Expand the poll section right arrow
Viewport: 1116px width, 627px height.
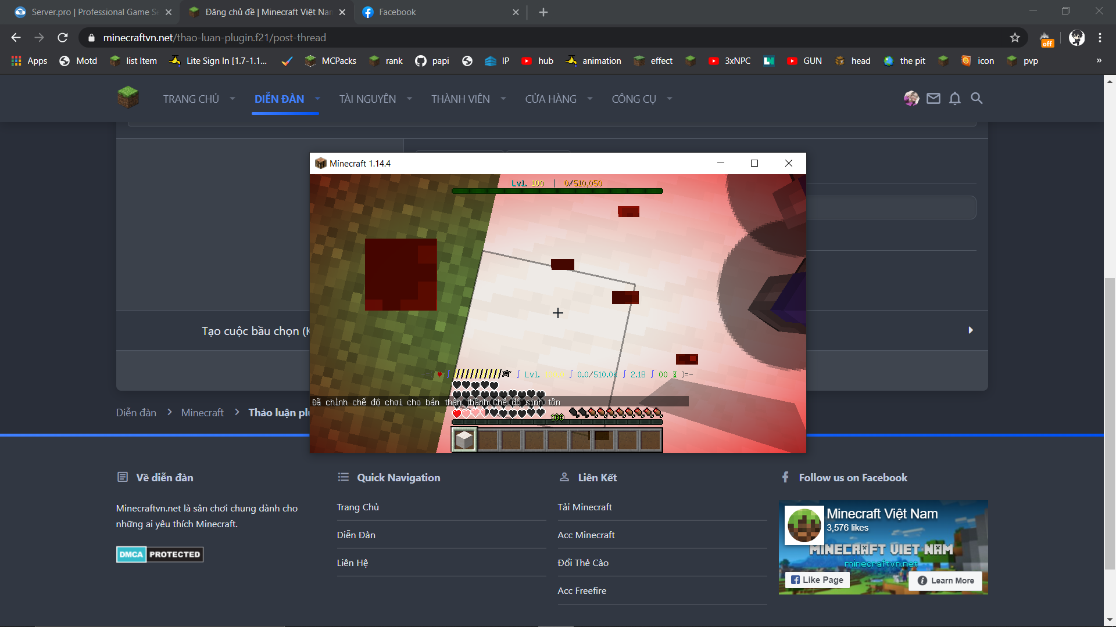970,330
